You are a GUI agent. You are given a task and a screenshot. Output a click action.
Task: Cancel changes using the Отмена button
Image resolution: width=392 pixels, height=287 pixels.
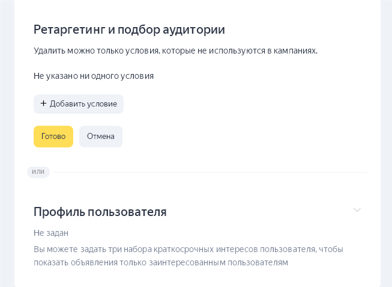(100, 137)
